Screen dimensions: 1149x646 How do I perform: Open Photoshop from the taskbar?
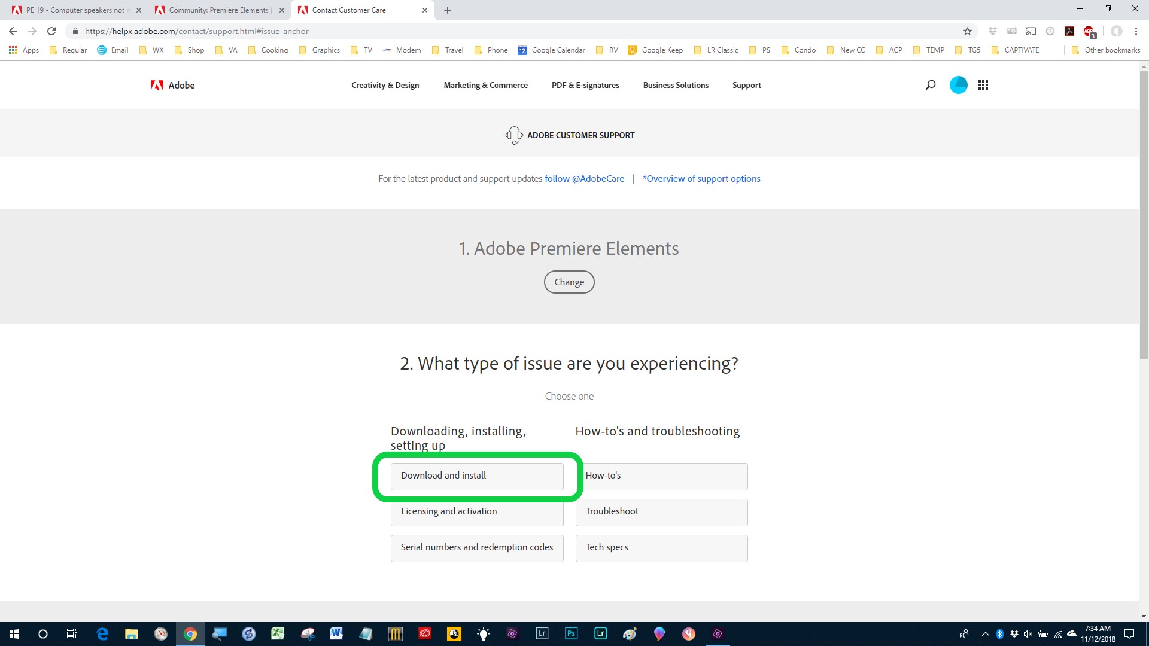pyautogui.click(x=571, y=634)
